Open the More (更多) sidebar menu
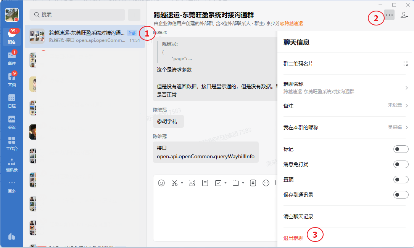 [11, 187]
